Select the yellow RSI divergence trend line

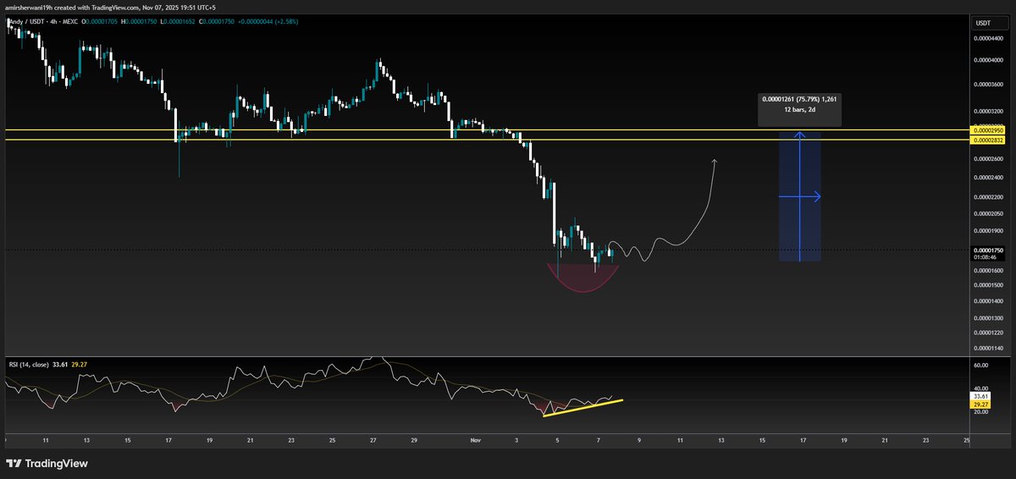[583, 407]
